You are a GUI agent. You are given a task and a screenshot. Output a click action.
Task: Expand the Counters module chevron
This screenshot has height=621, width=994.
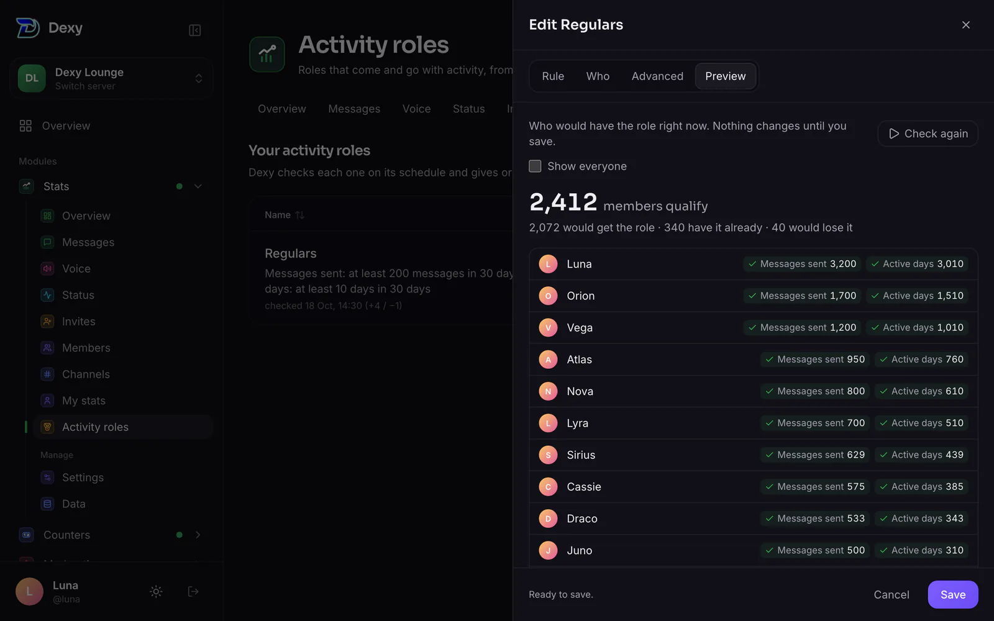[198, 535]
